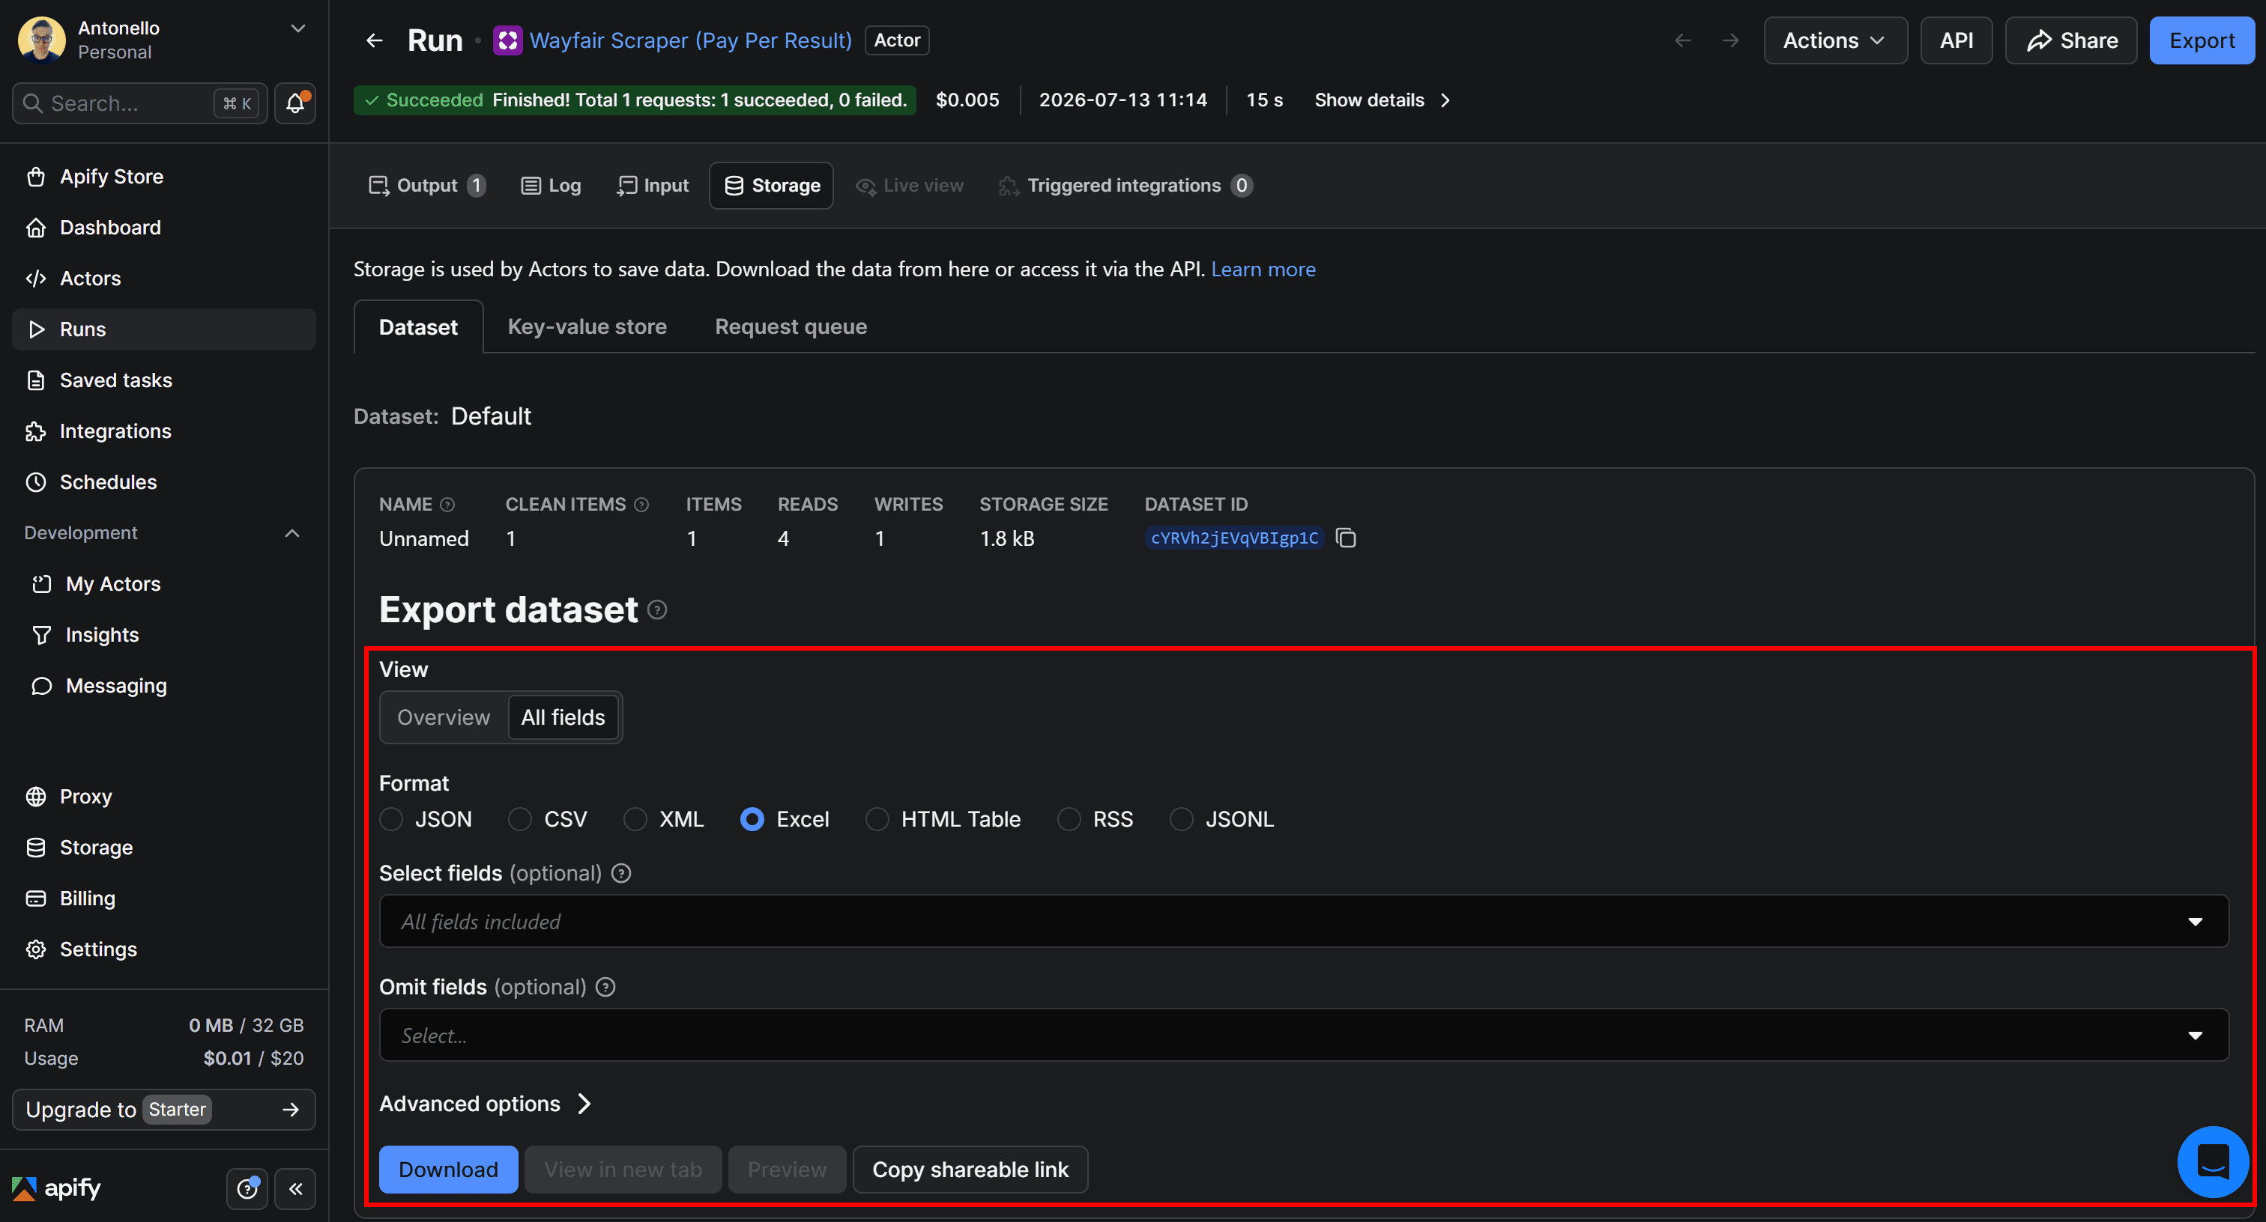Open the Select fields dropdown
The image size is (2266, 1222).
[x=1304, y=921]
